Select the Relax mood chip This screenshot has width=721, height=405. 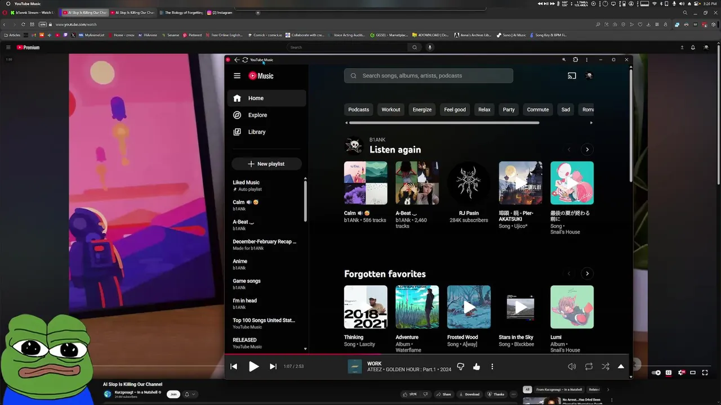(484, 110)
